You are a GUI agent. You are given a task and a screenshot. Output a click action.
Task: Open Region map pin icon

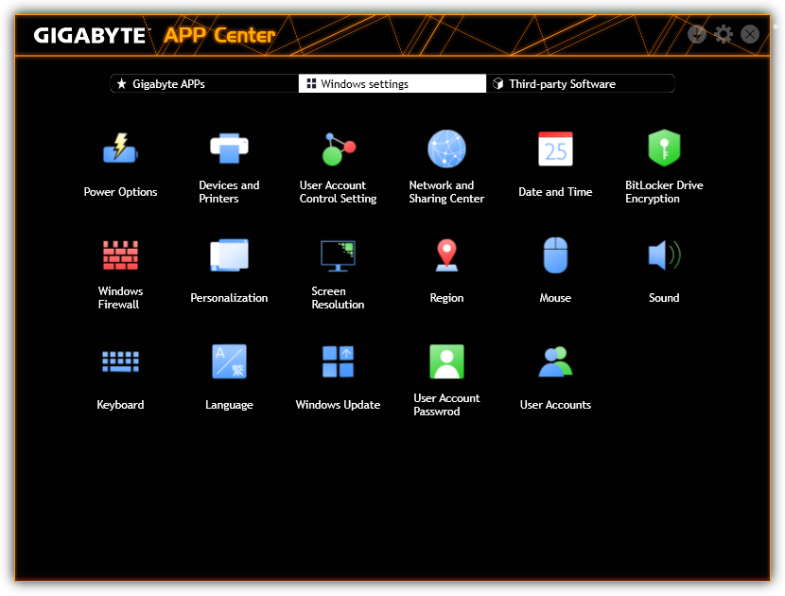click(x=446, y=254)
